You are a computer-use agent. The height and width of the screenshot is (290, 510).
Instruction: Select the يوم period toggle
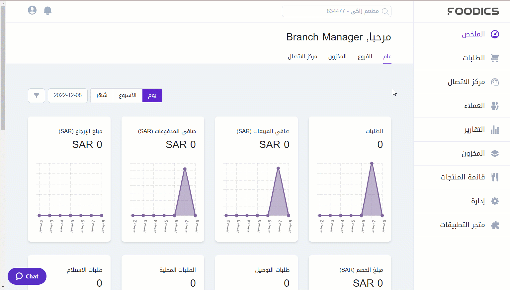coord(152,96)
